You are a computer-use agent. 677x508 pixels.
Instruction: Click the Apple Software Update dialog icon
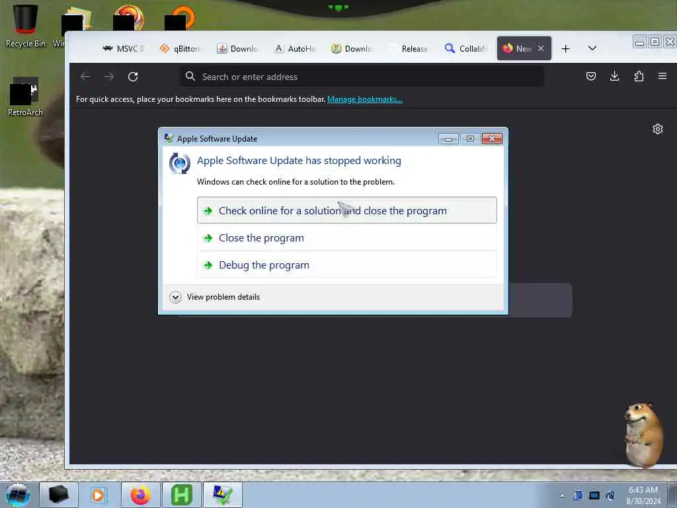169,138
